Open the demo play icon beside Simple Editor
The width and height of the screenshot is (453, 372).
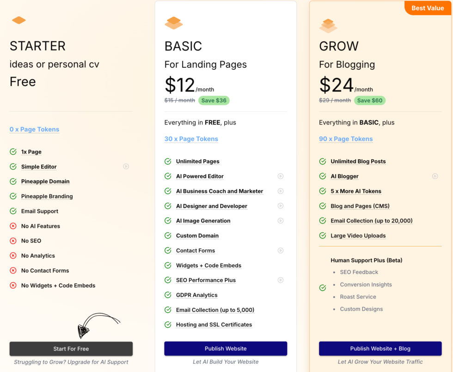coord(126,166)
